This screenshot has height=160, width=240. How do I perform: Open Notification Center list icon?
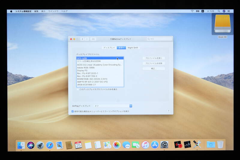click(229, 11)
